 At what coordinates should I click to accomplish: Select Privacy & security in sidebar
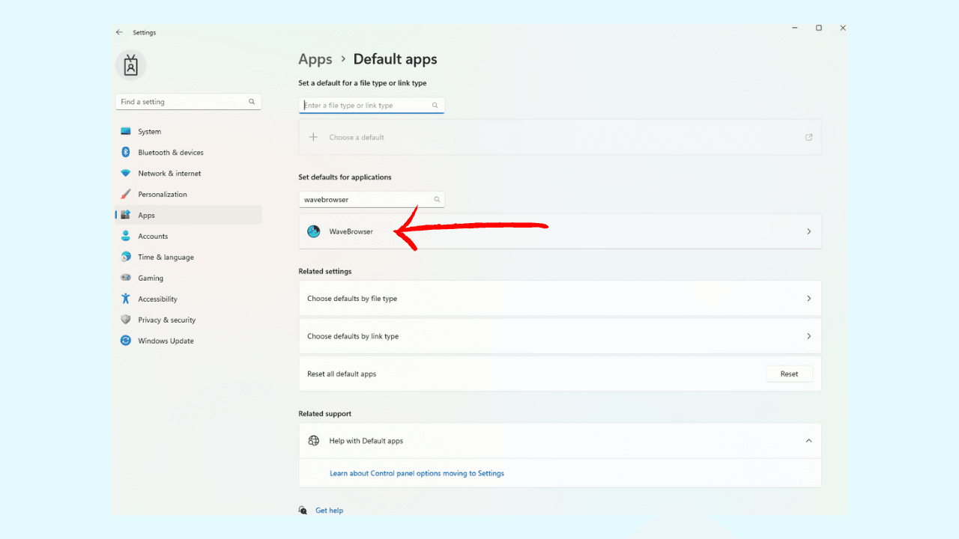click(166, 320)
